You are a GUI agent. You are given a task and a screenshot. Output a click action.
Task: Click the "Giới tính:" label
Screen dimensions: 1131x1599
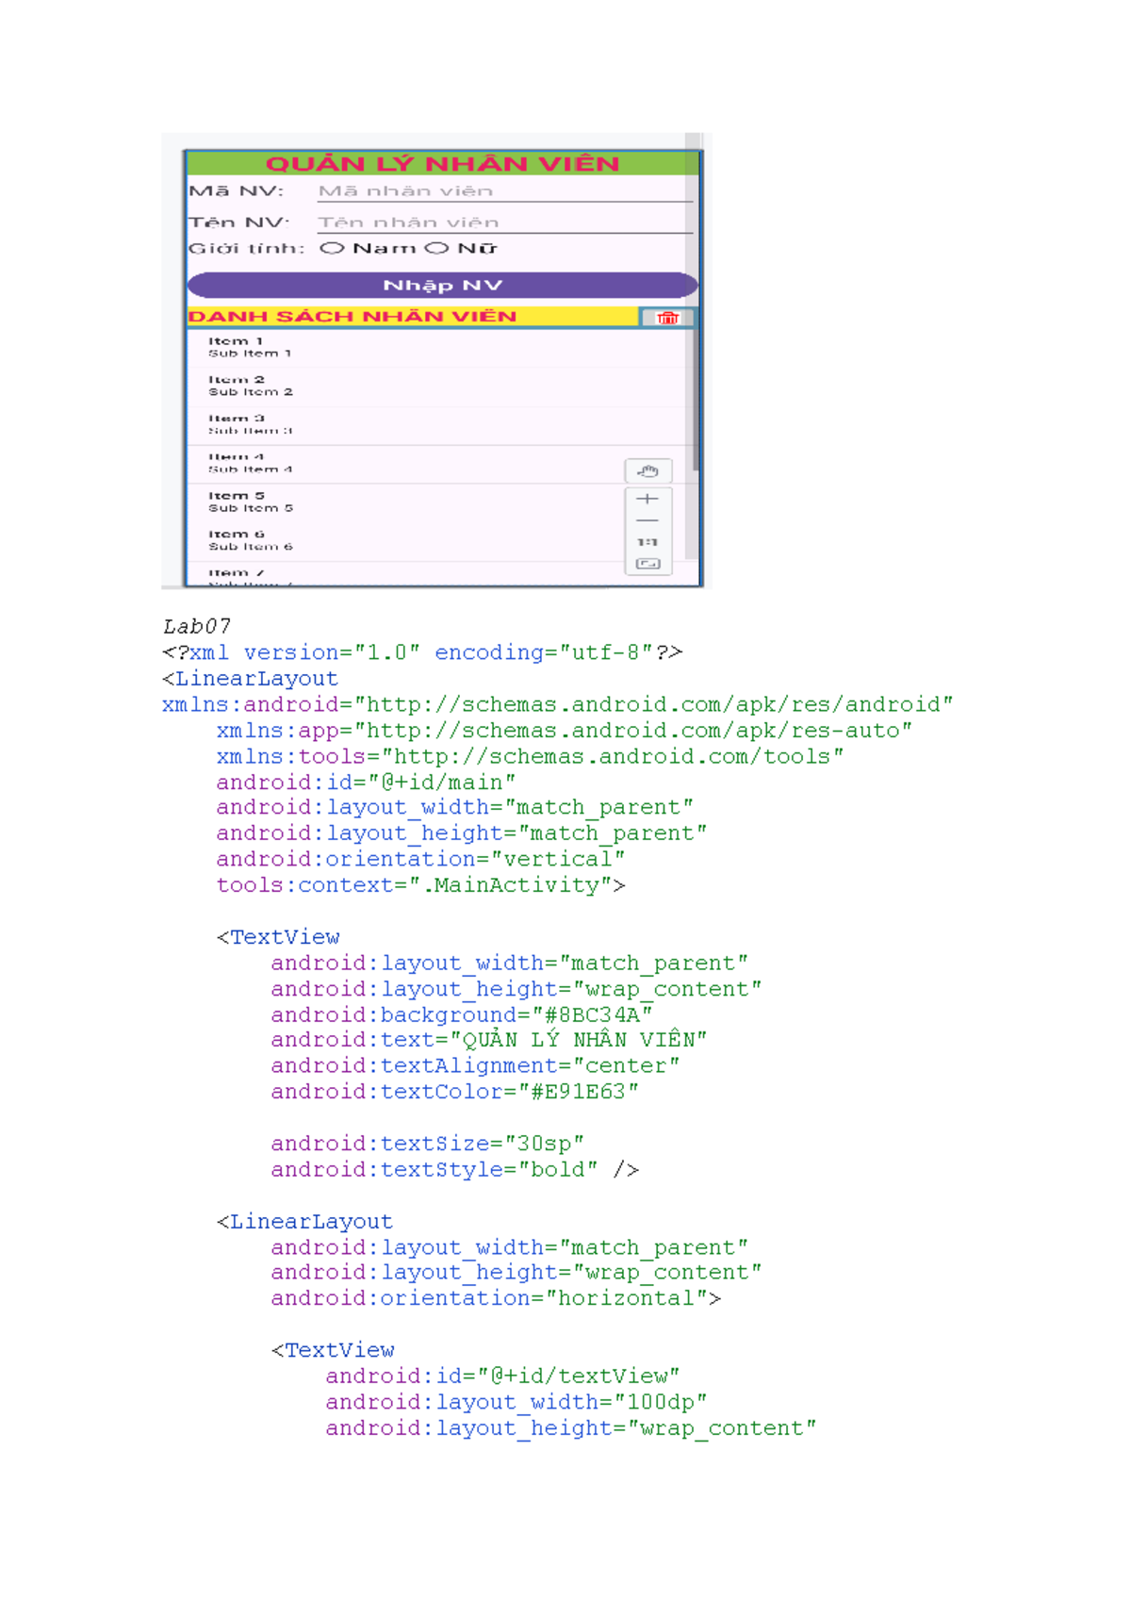point(246,249)
